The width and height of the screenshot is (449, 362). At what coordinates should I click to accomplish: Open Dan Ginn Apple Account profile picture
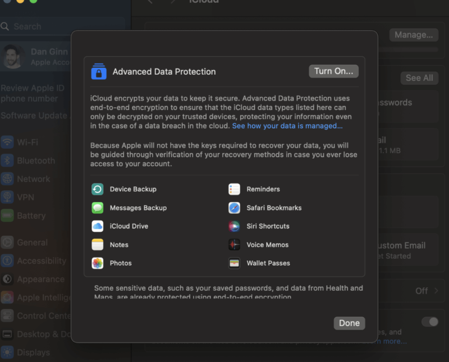pyautogui.click(x=12, y=57)
